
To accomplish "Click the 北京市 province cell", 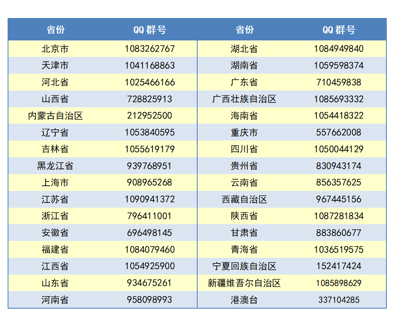I will coord(55,49).
